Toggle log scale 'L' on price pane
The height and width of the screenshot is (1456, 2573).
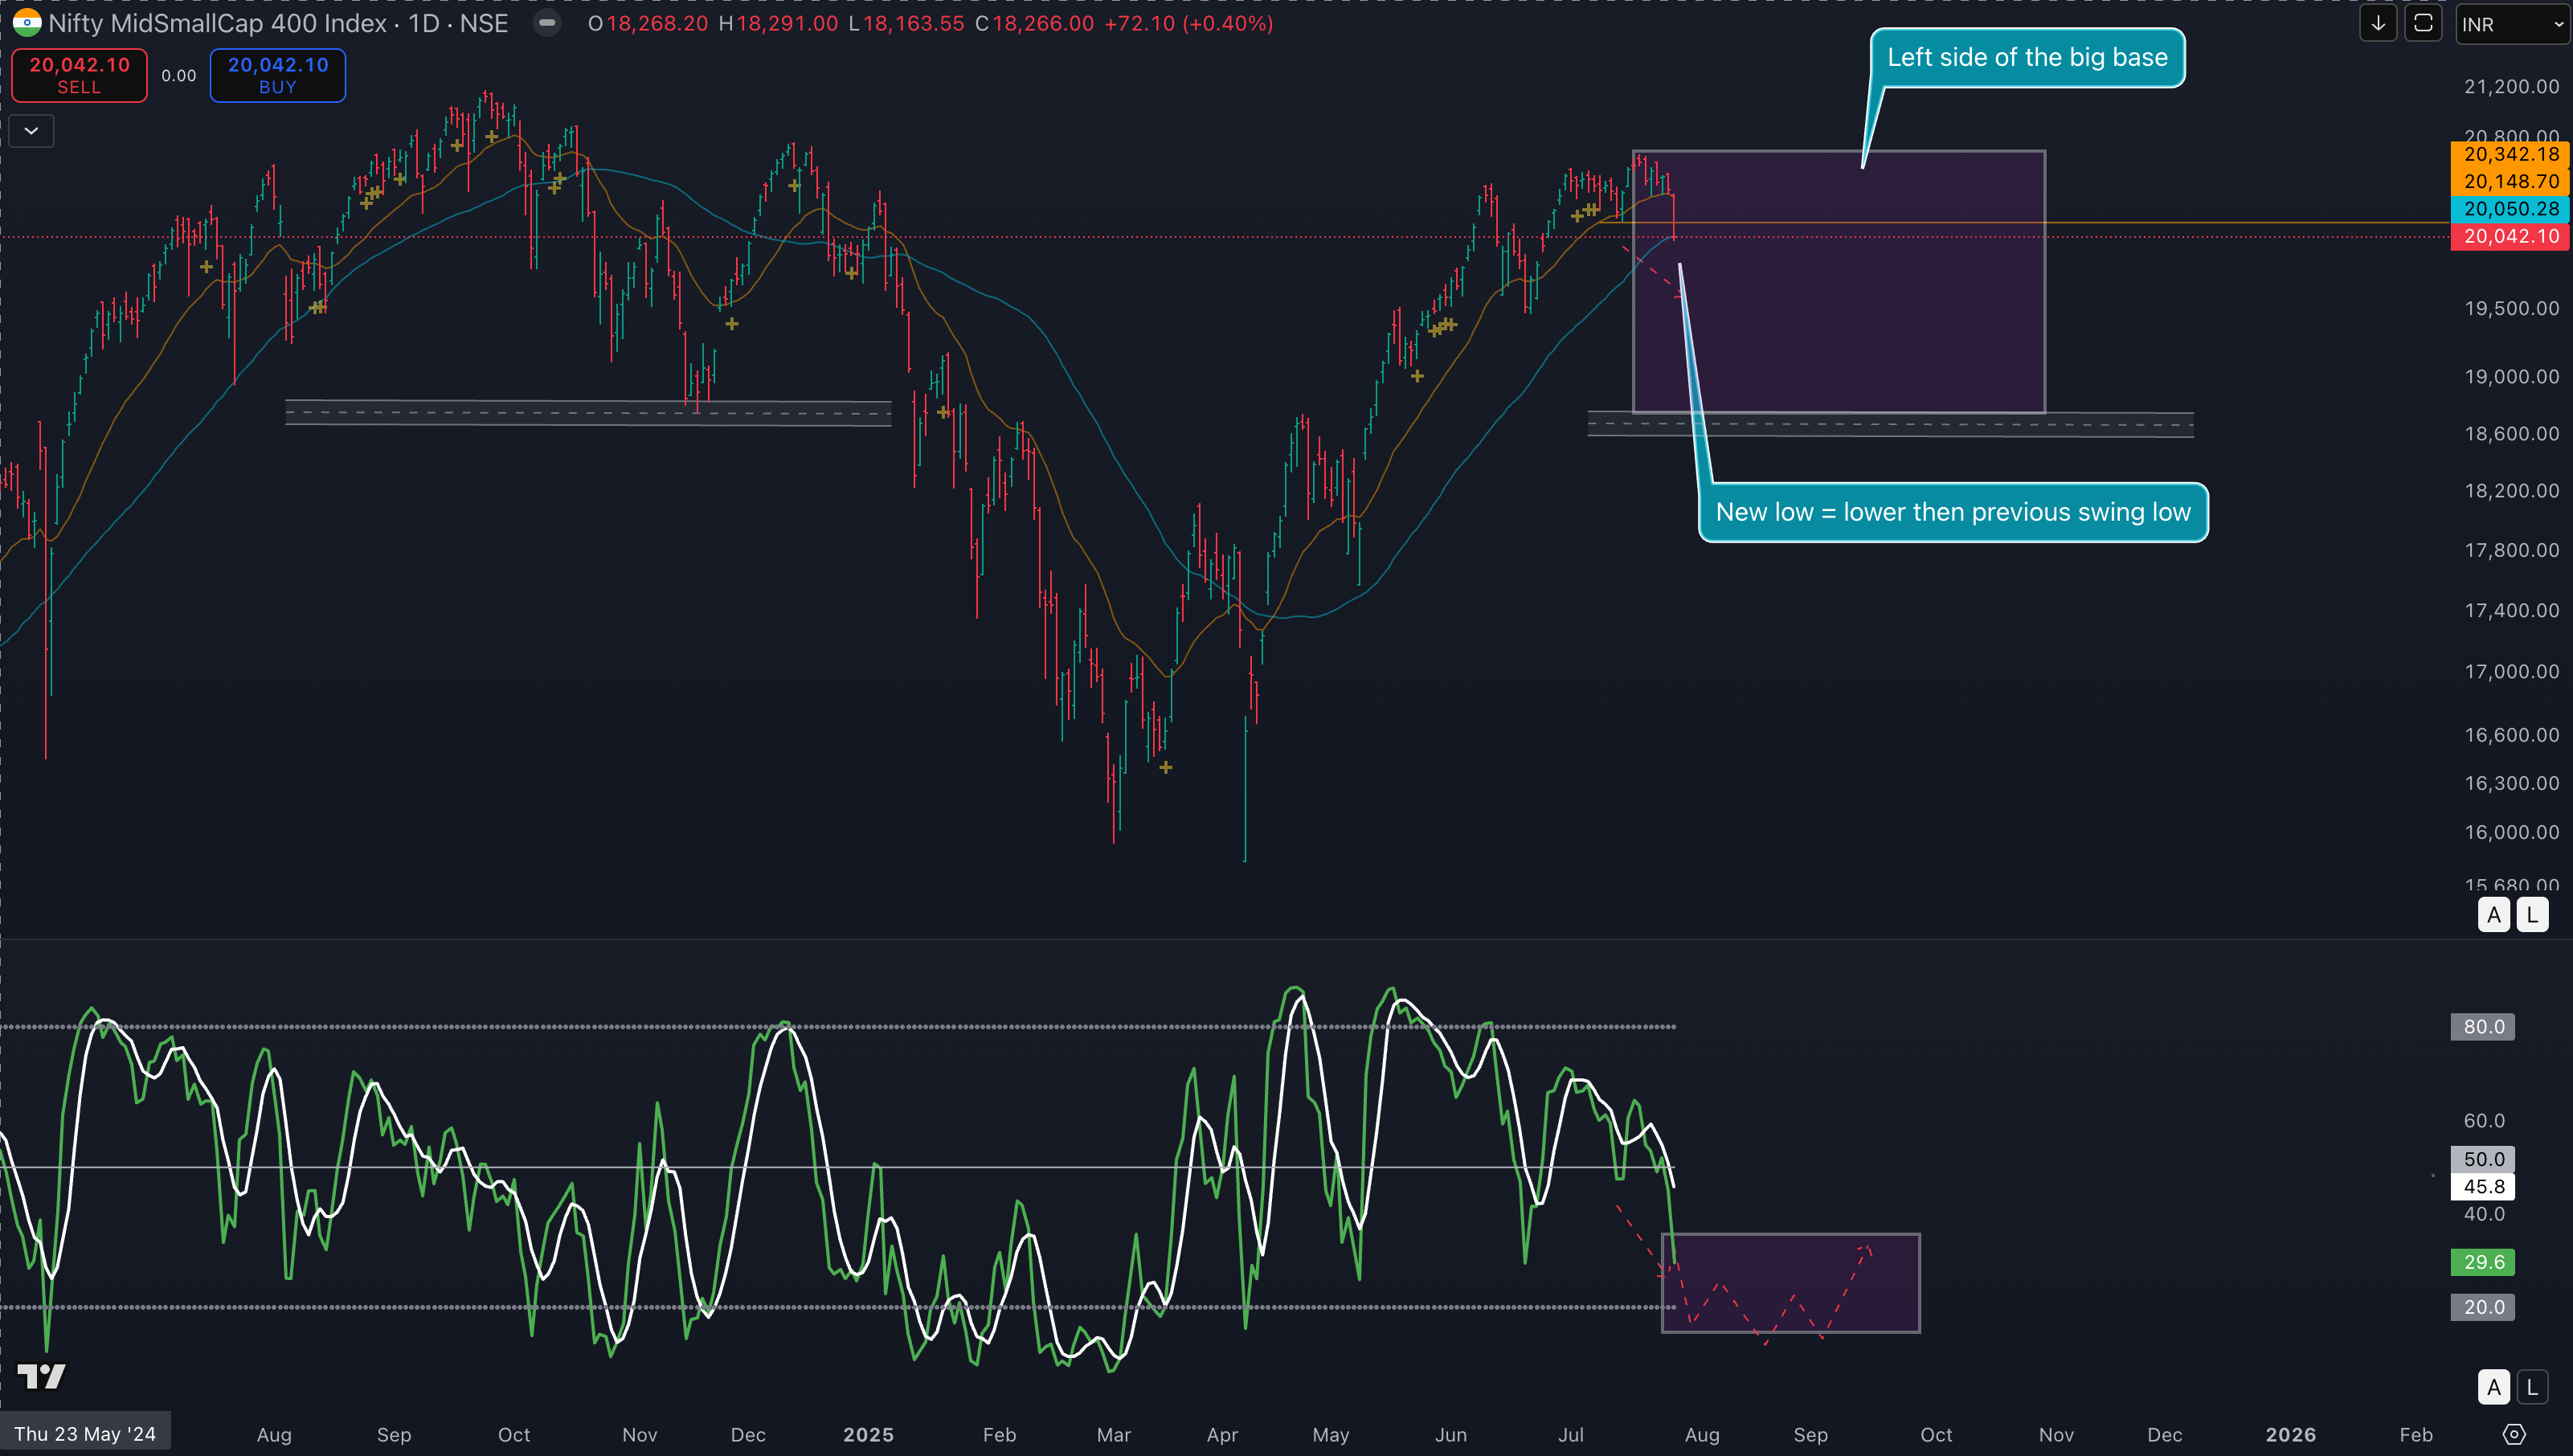[2531, 914]
